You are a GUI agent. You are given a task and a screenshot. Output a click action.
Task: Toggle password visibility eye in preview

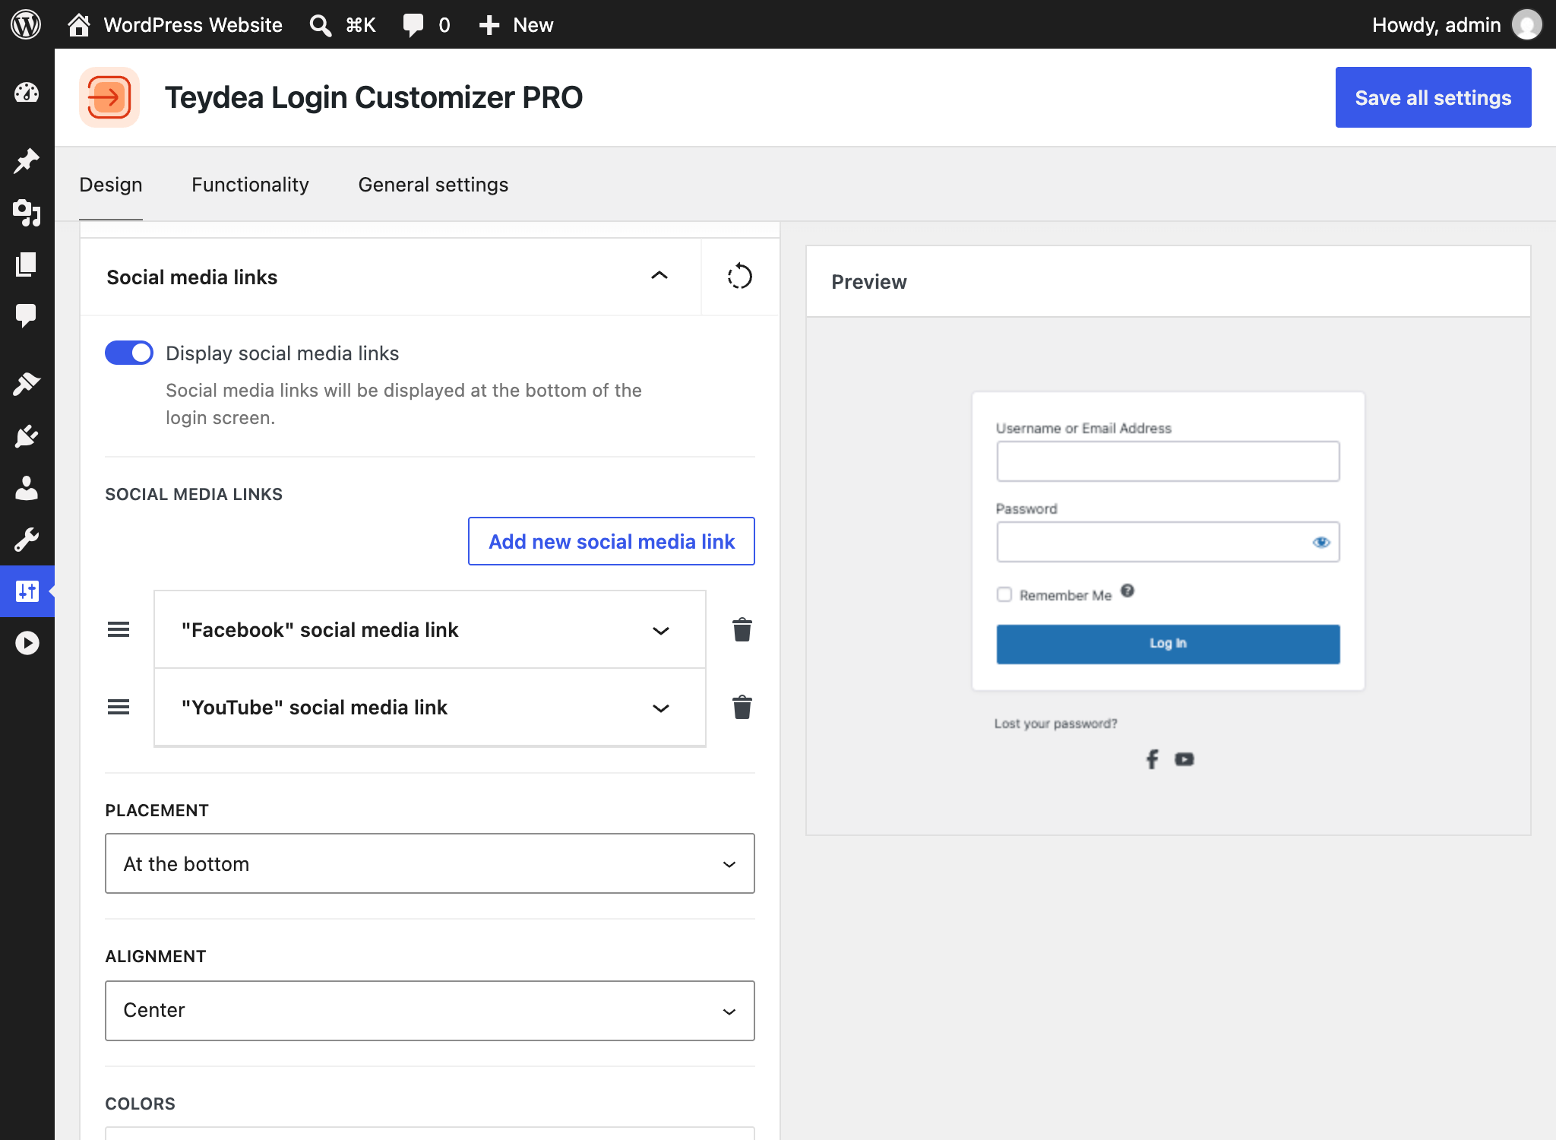click(1321, 542)
